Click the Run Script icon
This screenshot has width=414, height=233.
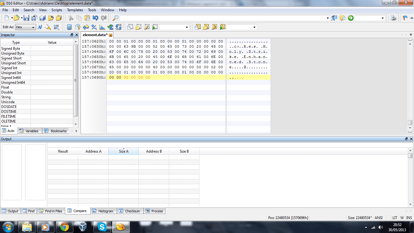[155, 27]
